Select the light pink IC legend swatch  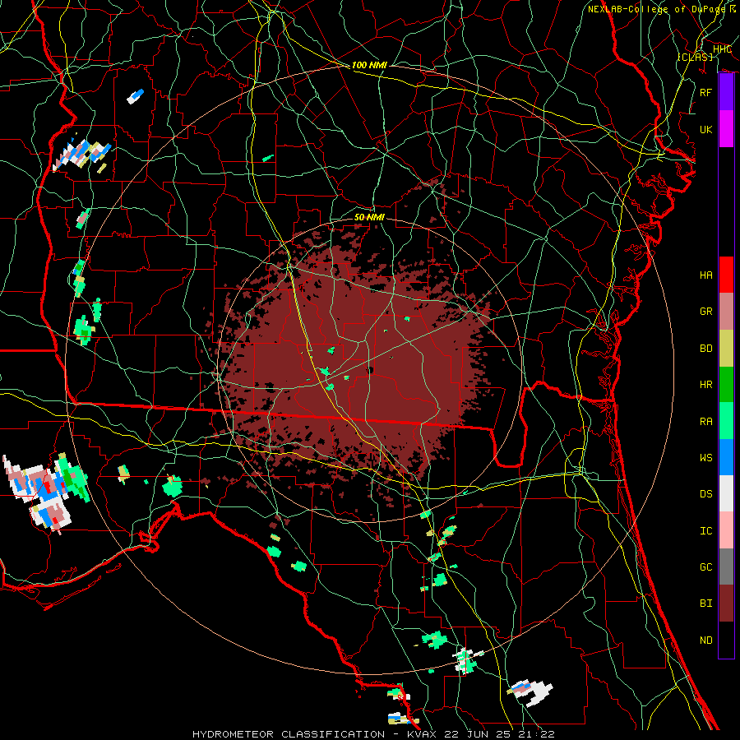(x=726, y=530)
